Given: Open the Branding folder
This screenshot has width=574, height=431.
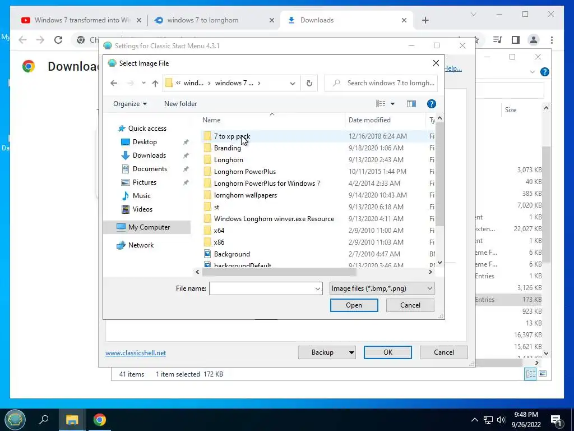Looking at the screenshot, I should 228,148.
